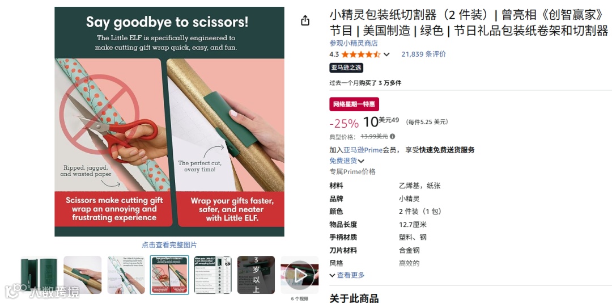Select the two green cutters thumbnail
The image size is (612, 303).
coord(39,275)
